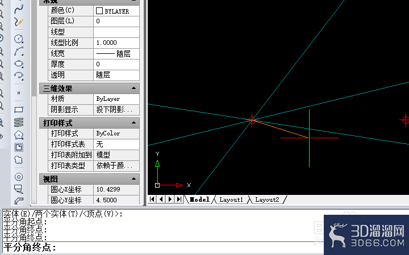The image size is (409, 255).
Task: Select the 阴影显示 property label
Action: tap(64, 110)
